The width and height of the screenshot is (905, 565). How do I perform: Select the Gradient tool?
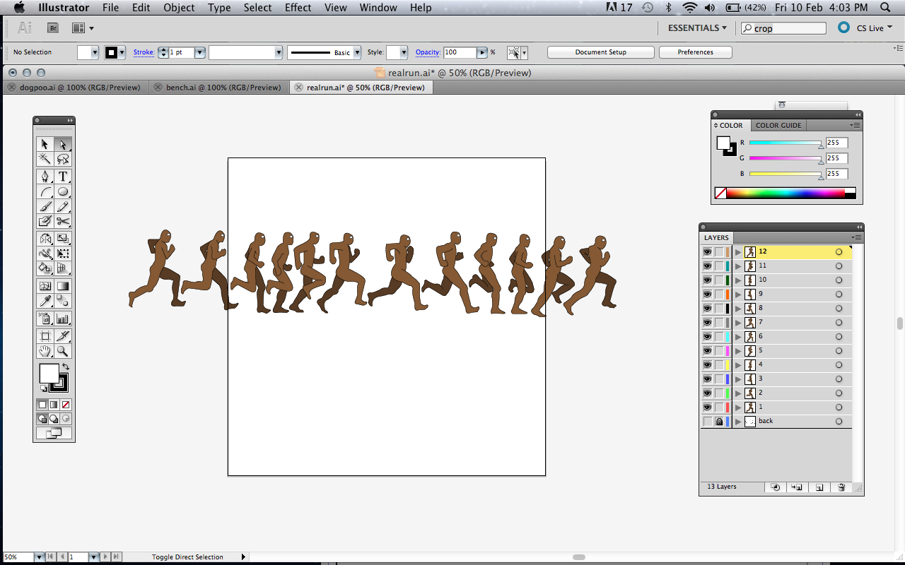[63, 286]
